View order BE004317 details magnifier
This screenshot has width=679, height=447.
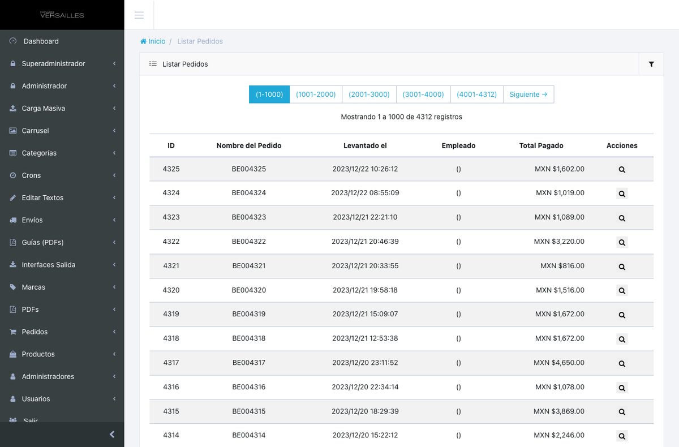pyautogui.click(x=622, y=364)
